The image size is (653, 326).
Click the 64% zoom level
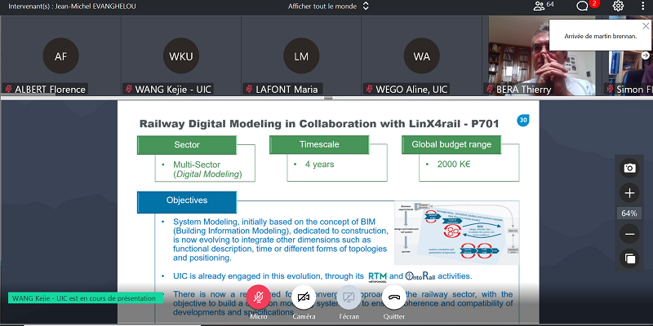pos(629,214)
